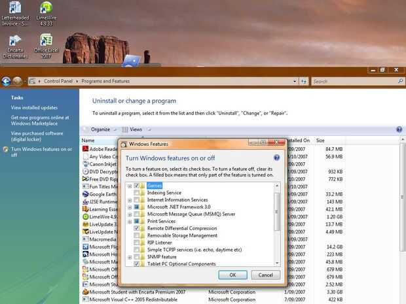
Task: Click the features list scroll down arrow
Action: tap(277, 263)
